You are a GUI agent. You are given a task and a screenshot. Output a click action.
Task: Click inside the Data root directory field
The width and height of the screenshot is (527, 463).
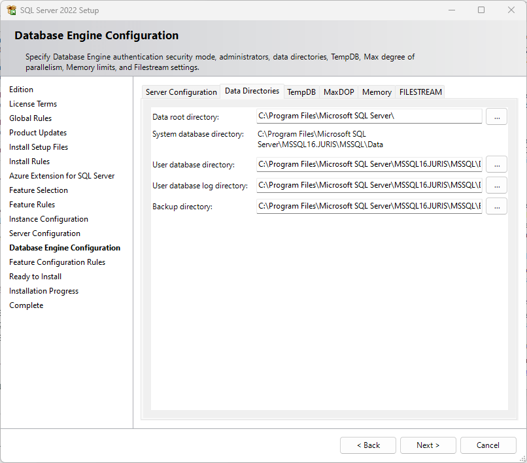pyautogui.click(x=369, y=116)
